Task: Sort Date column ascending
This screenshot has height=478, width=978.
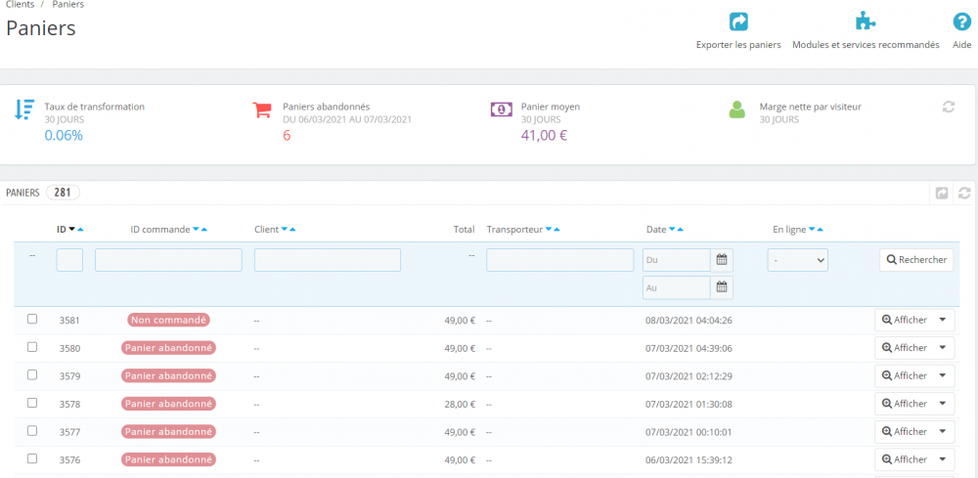Action: pyautogui.click(x=681, y=230)
